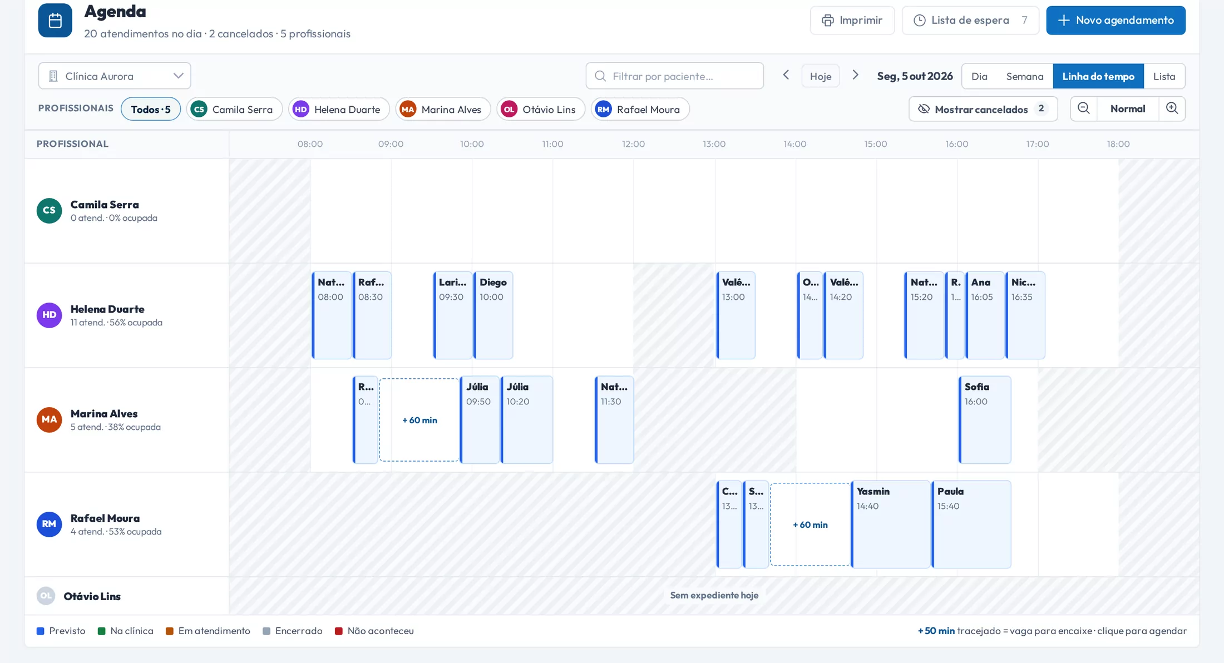This screenshot has width=1224, height=663.
Task: Open the Clínica Aurora dropdown
Action: pyautogui.click(x=115, y=76)
